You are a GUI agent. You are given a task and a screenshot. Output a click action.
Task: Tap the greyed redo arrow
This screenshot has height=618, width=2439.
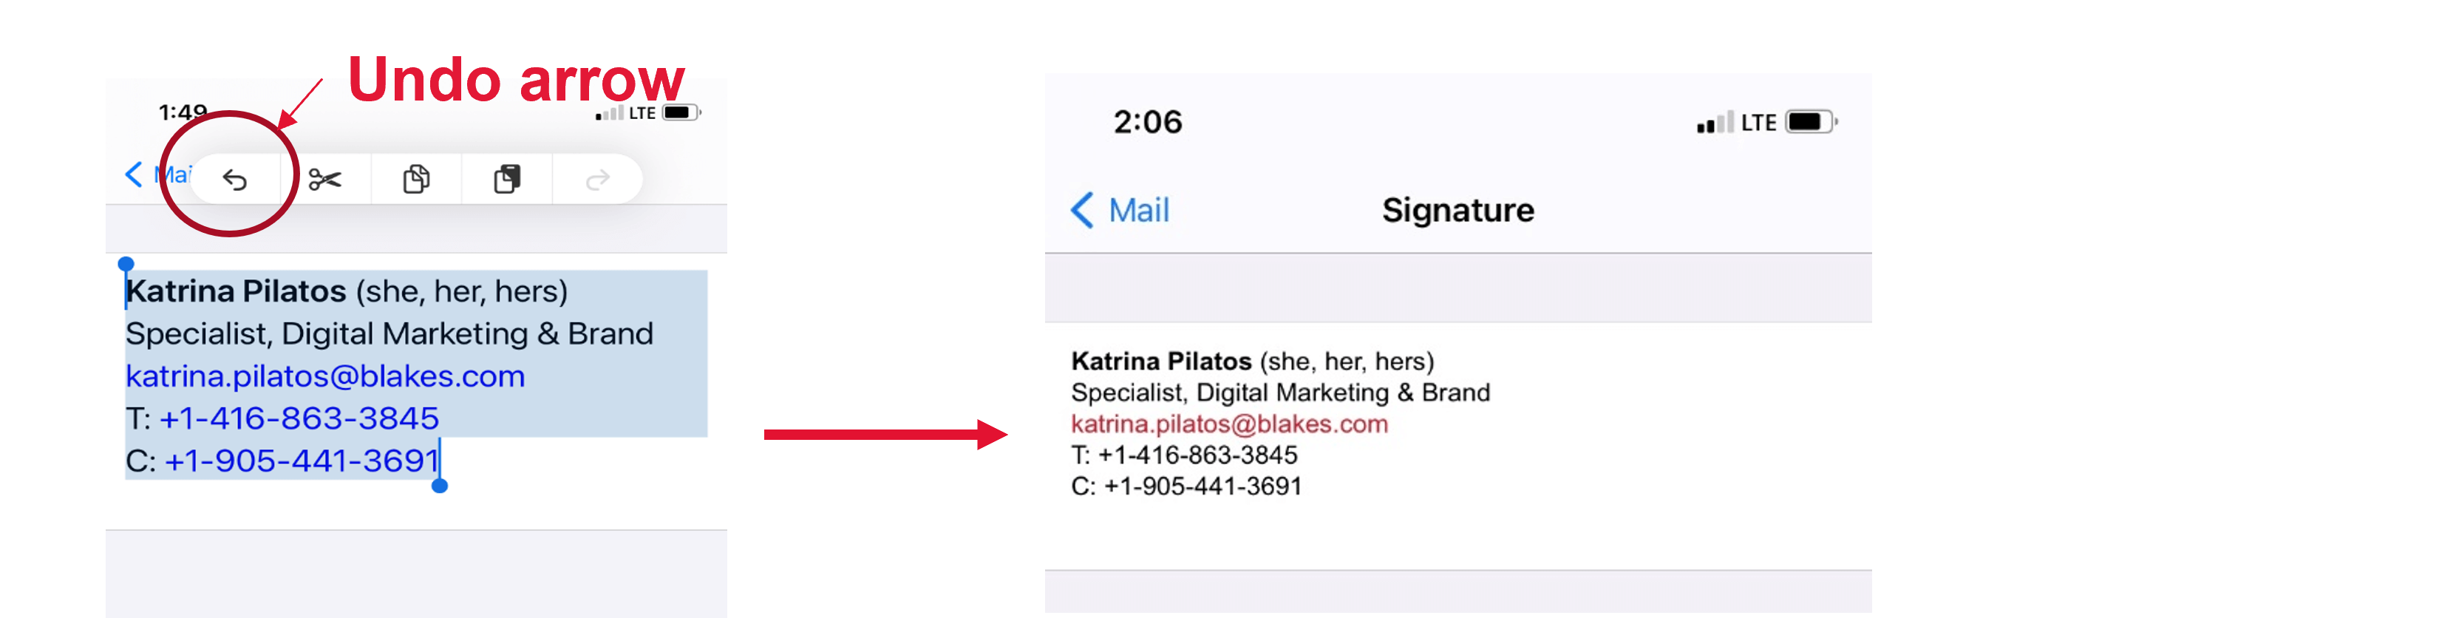pyautogui.click(x=597, y=180)
